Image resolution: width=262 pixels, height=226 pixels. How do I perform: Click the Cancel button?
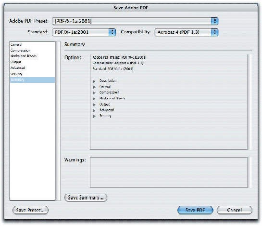pos(235,210)
